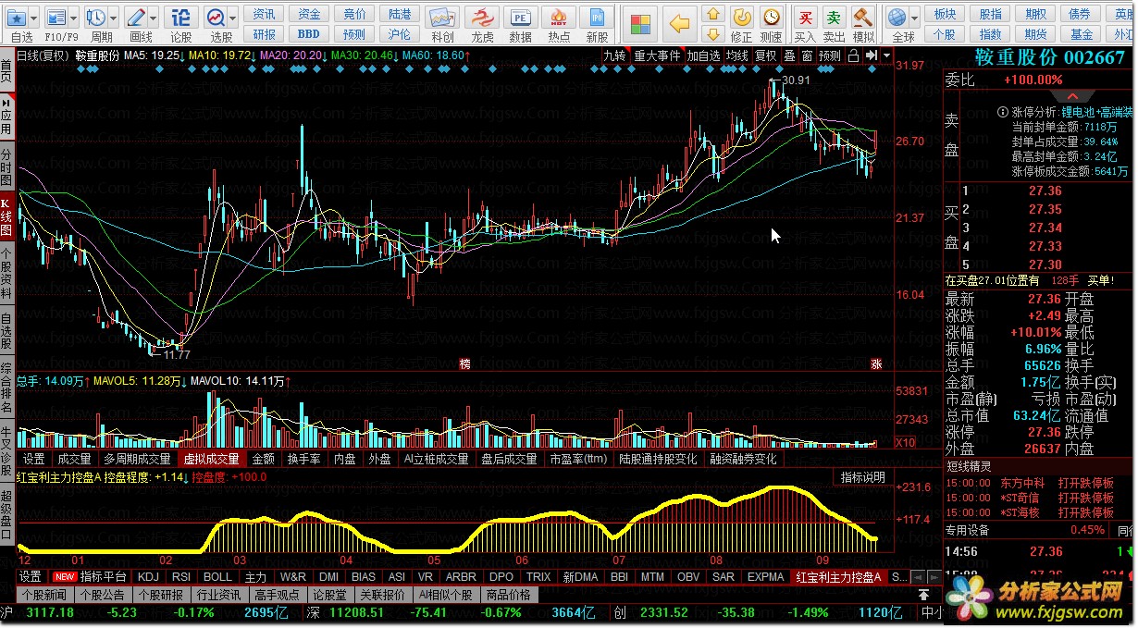This screenshot has height=628, width=1138.
Task: Open the 论股 discussion icon
Action: 181,16
